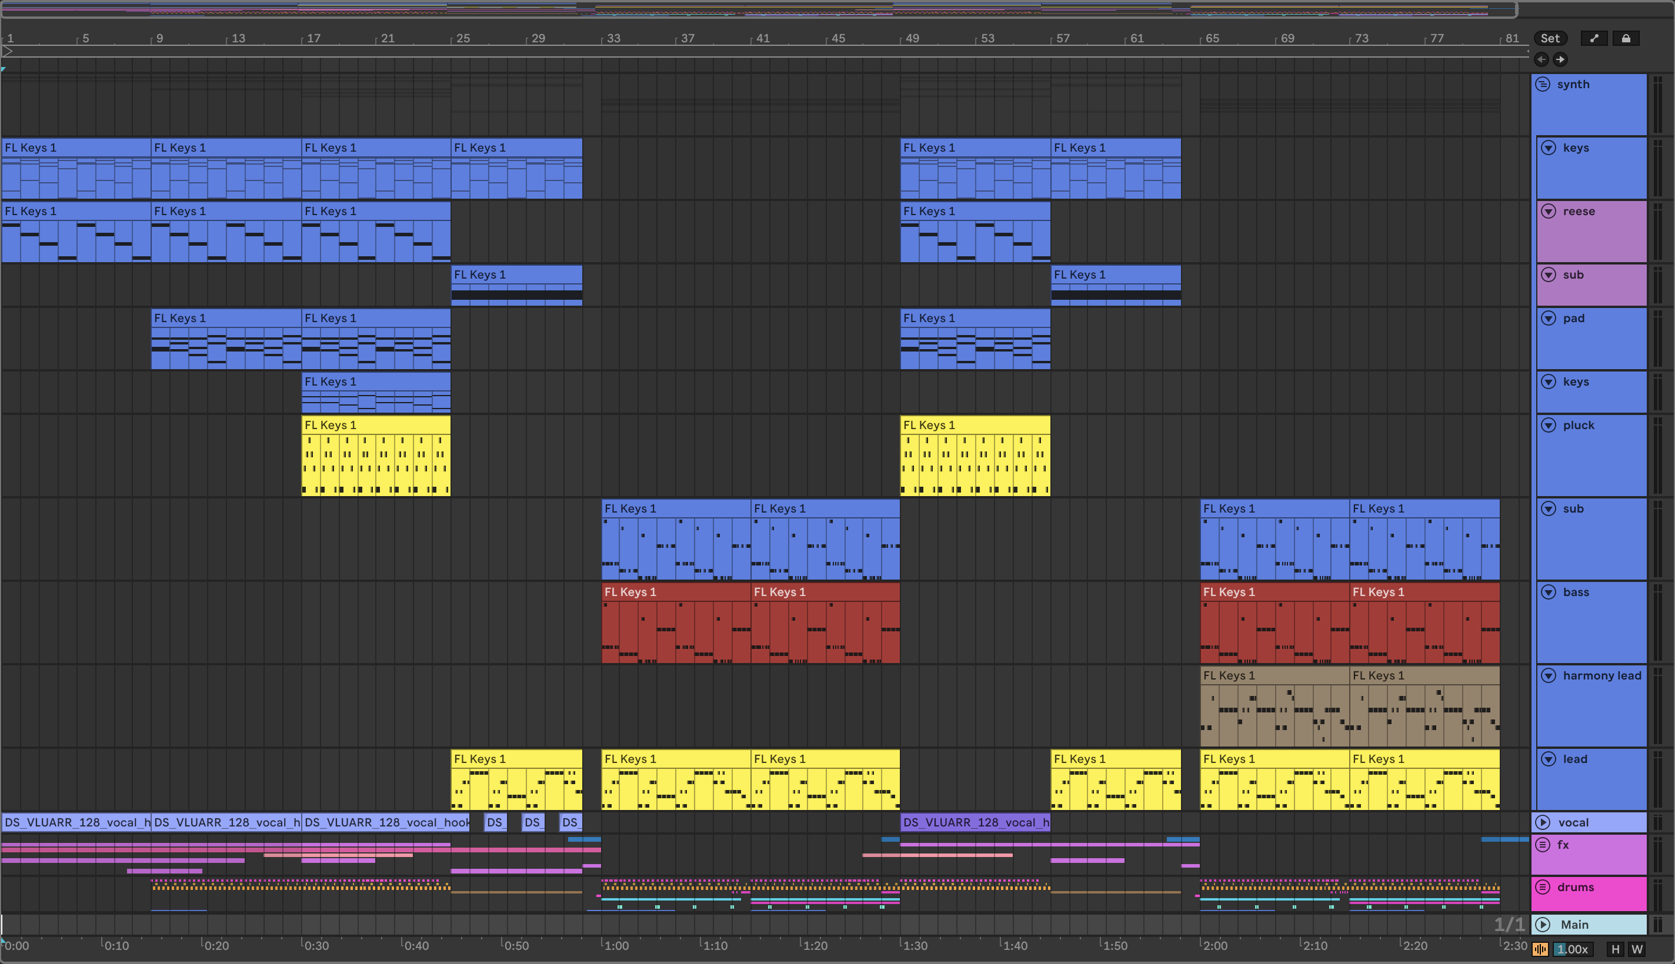This screenshot has width=1675, height=964.
Task: Collapse the reese track
Action: [x=1549, y=211]
